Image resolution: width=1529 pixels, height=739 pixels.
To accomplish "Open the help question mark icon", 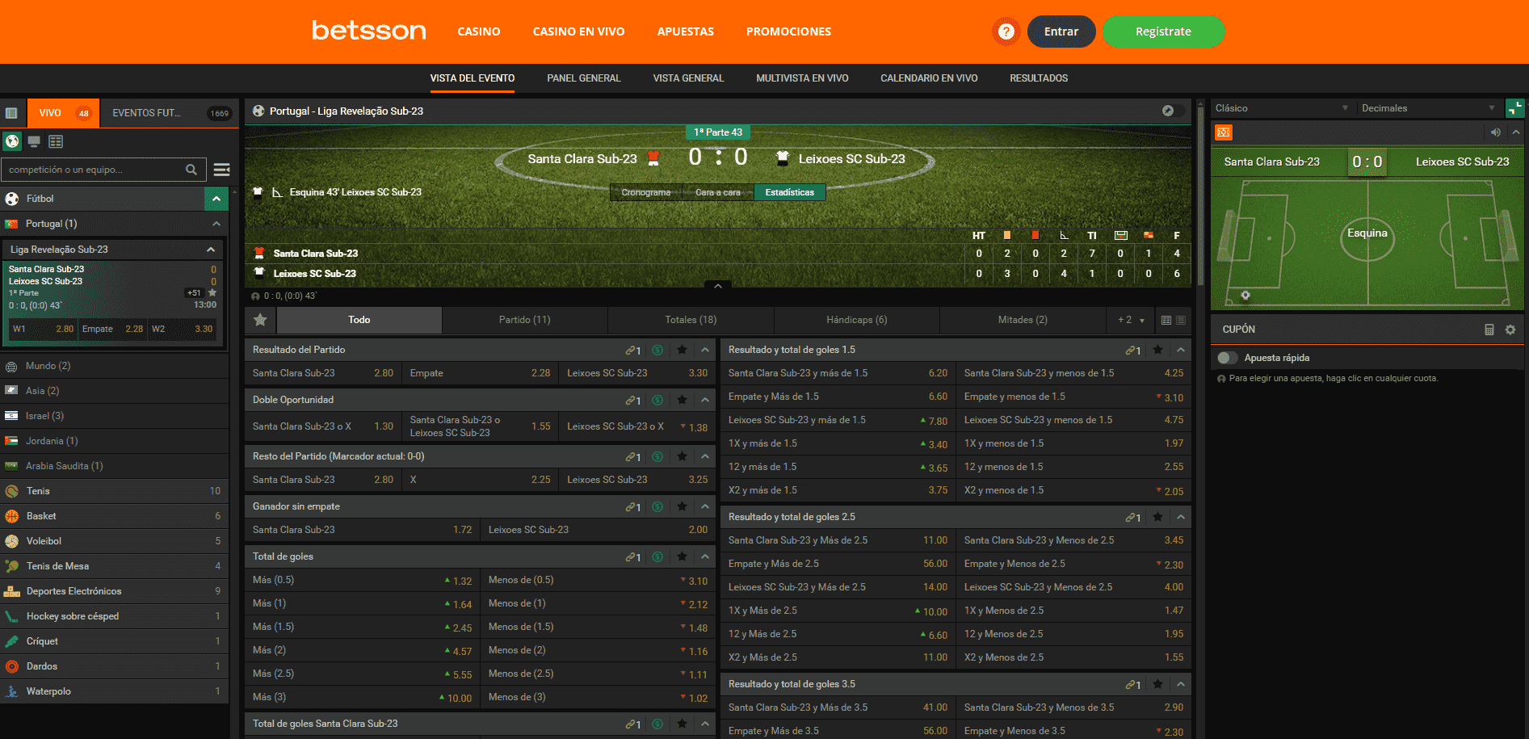I will point(1006,31).
